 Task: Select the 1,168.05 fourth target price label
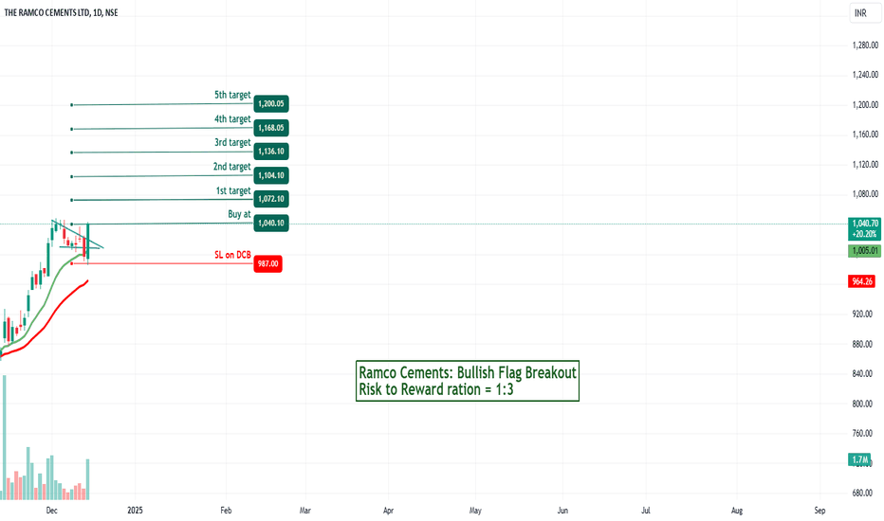[x=271, y=128]
